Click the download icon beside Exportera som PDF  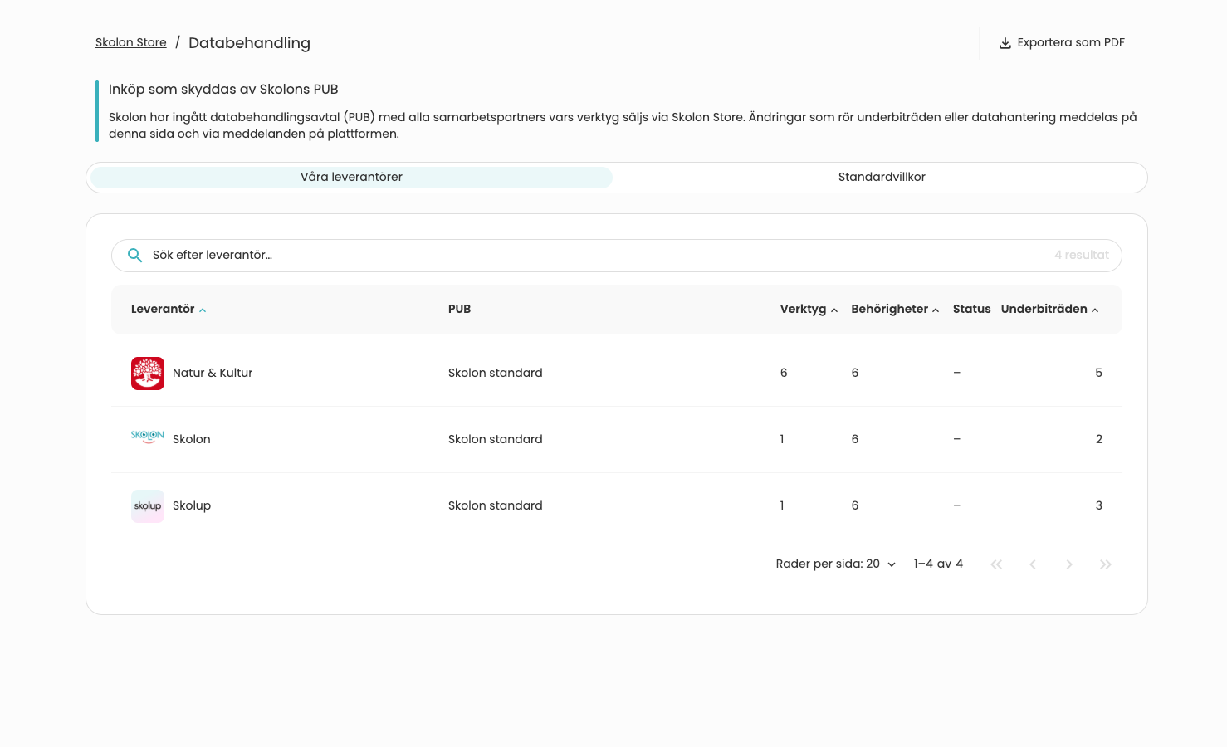pos(1005,43)
